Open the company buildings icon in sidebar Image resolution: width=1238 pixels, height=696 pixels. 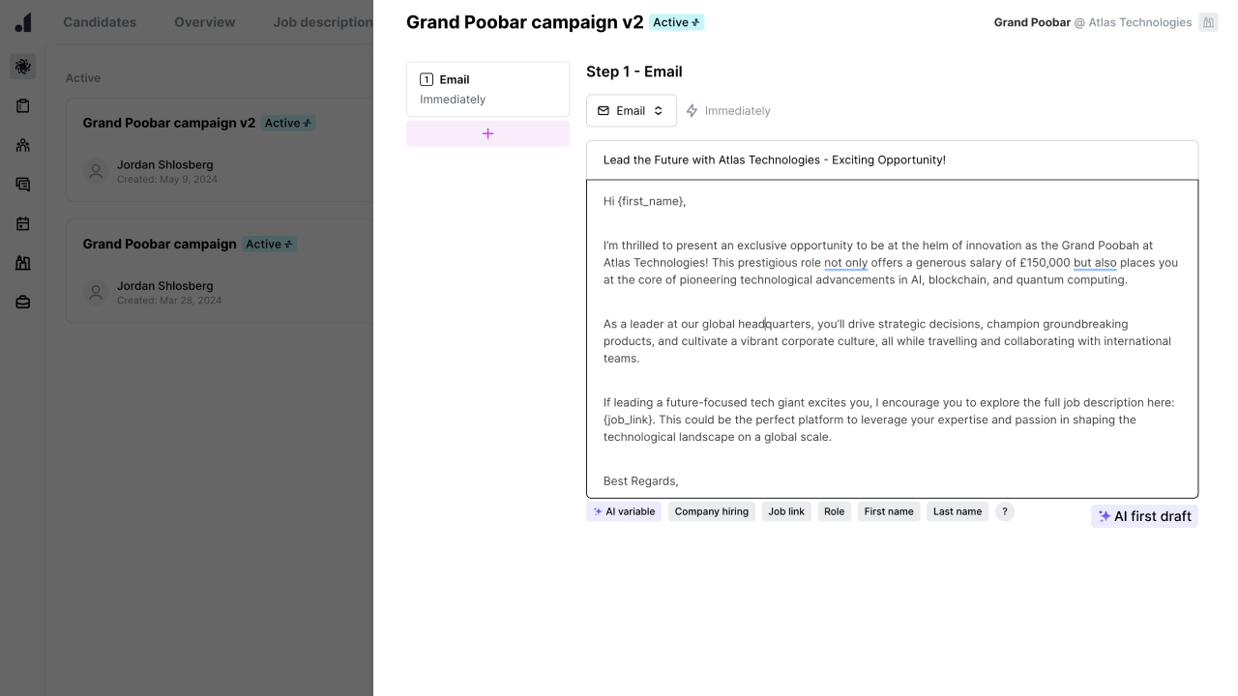click(x=21, y=262)
